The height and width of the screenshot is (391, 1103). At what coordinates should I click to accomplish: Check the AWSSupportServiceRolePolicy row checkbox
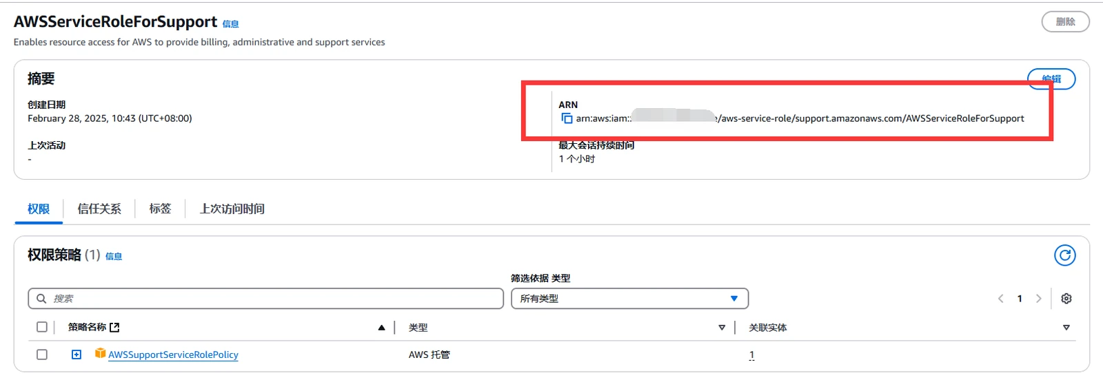[x=42, y=355]
